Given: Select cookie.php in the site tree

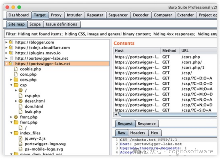Looking at the screenshot, I should point(30,69).
